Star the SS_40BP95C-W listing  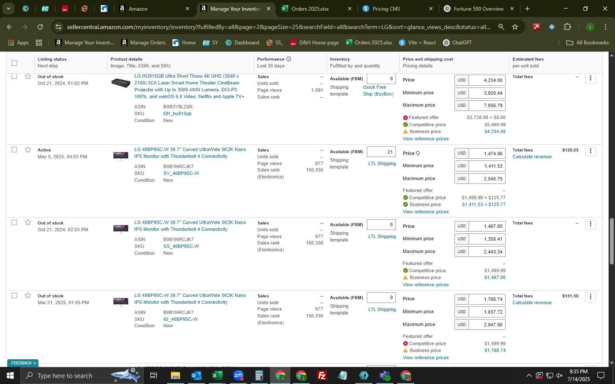28,223
